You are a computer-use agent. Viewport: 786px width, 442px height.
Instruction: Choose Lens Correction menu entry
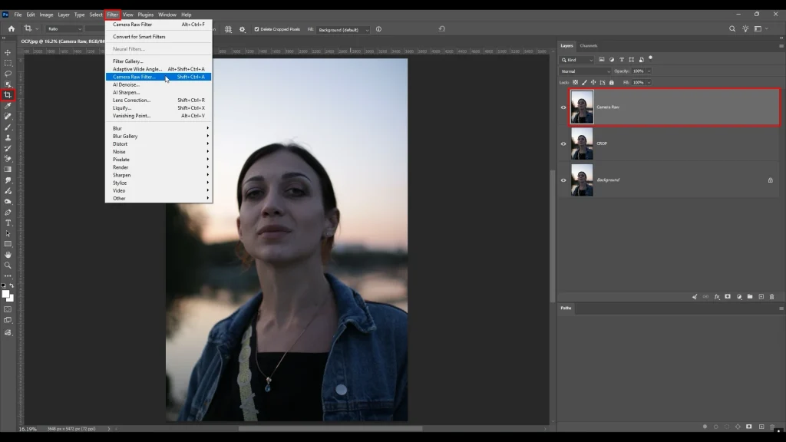(x=158, y=101)
